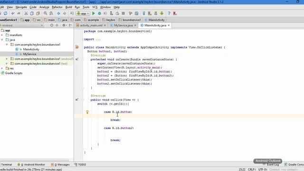Start Debug with the green bug icon
Image resolution: width=304 pixels, height=171 pixels.
pyautogui.click(x=99, y=13)
